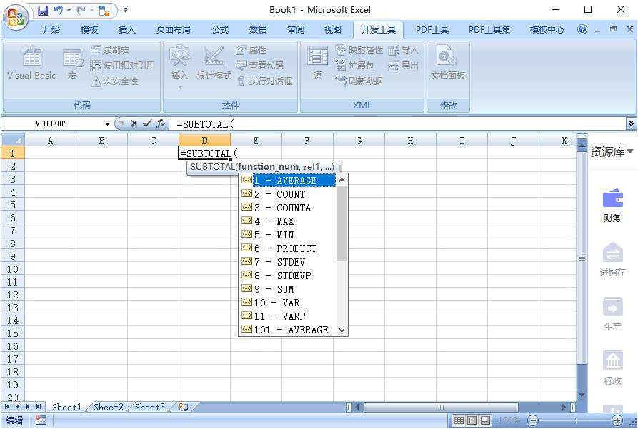The height and width of the screenshot is (429, 638).
Task: Expand the Name Box dropdown
Action: point(107,123)
